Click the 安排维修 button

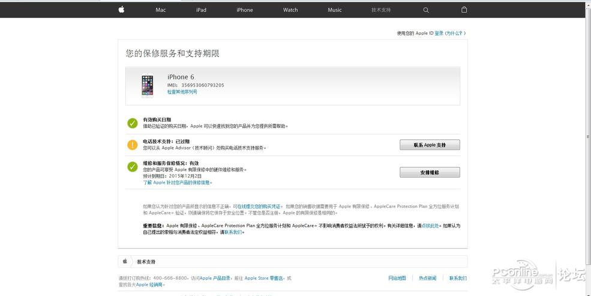coord(430,172)
